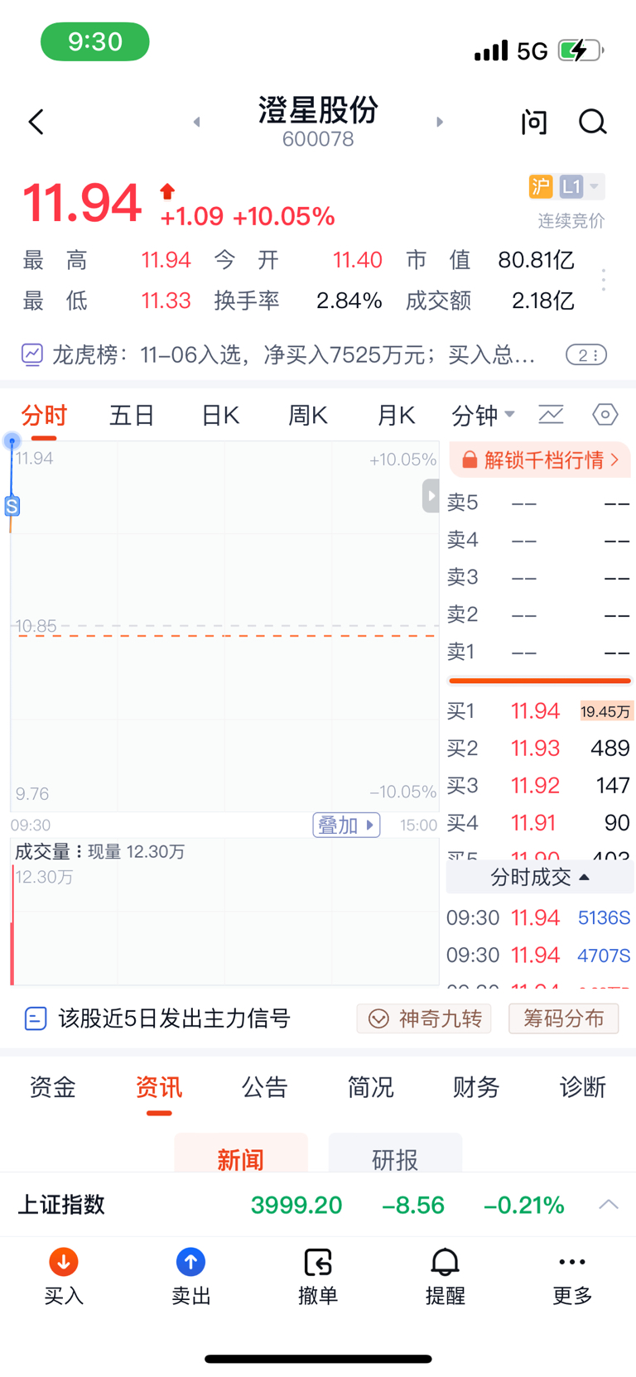
Task: Select 买4 price 11.91 row
Action: coord(540,823)
